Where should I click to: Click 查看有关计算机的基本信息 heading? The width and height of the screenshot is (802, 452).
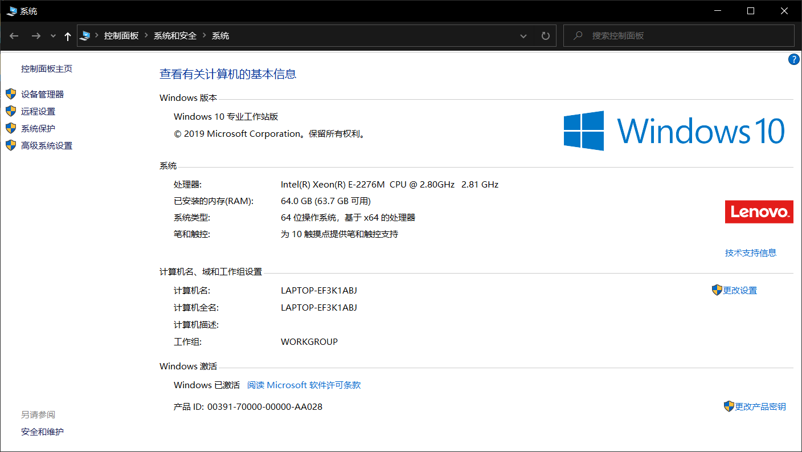pyautogui.click(x=228, y=74)
